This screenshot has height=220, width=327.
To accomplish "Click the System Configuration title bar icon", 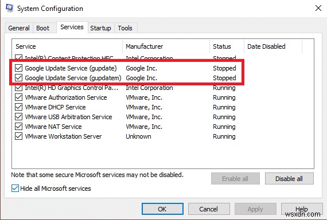I will [x=9, y=8].
